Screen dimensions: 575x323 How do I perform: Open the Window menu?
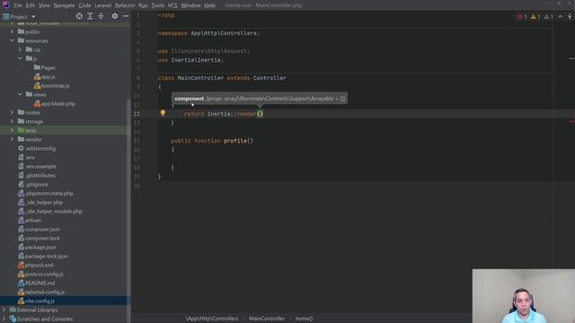(190, 5)
